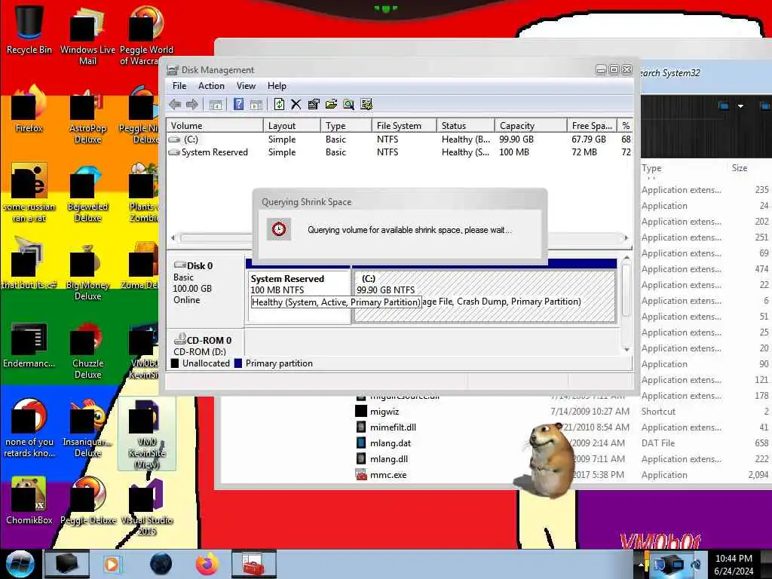Click the black X Delete toolbar icon
Screen dimensions: 772x579
[296, 104]
